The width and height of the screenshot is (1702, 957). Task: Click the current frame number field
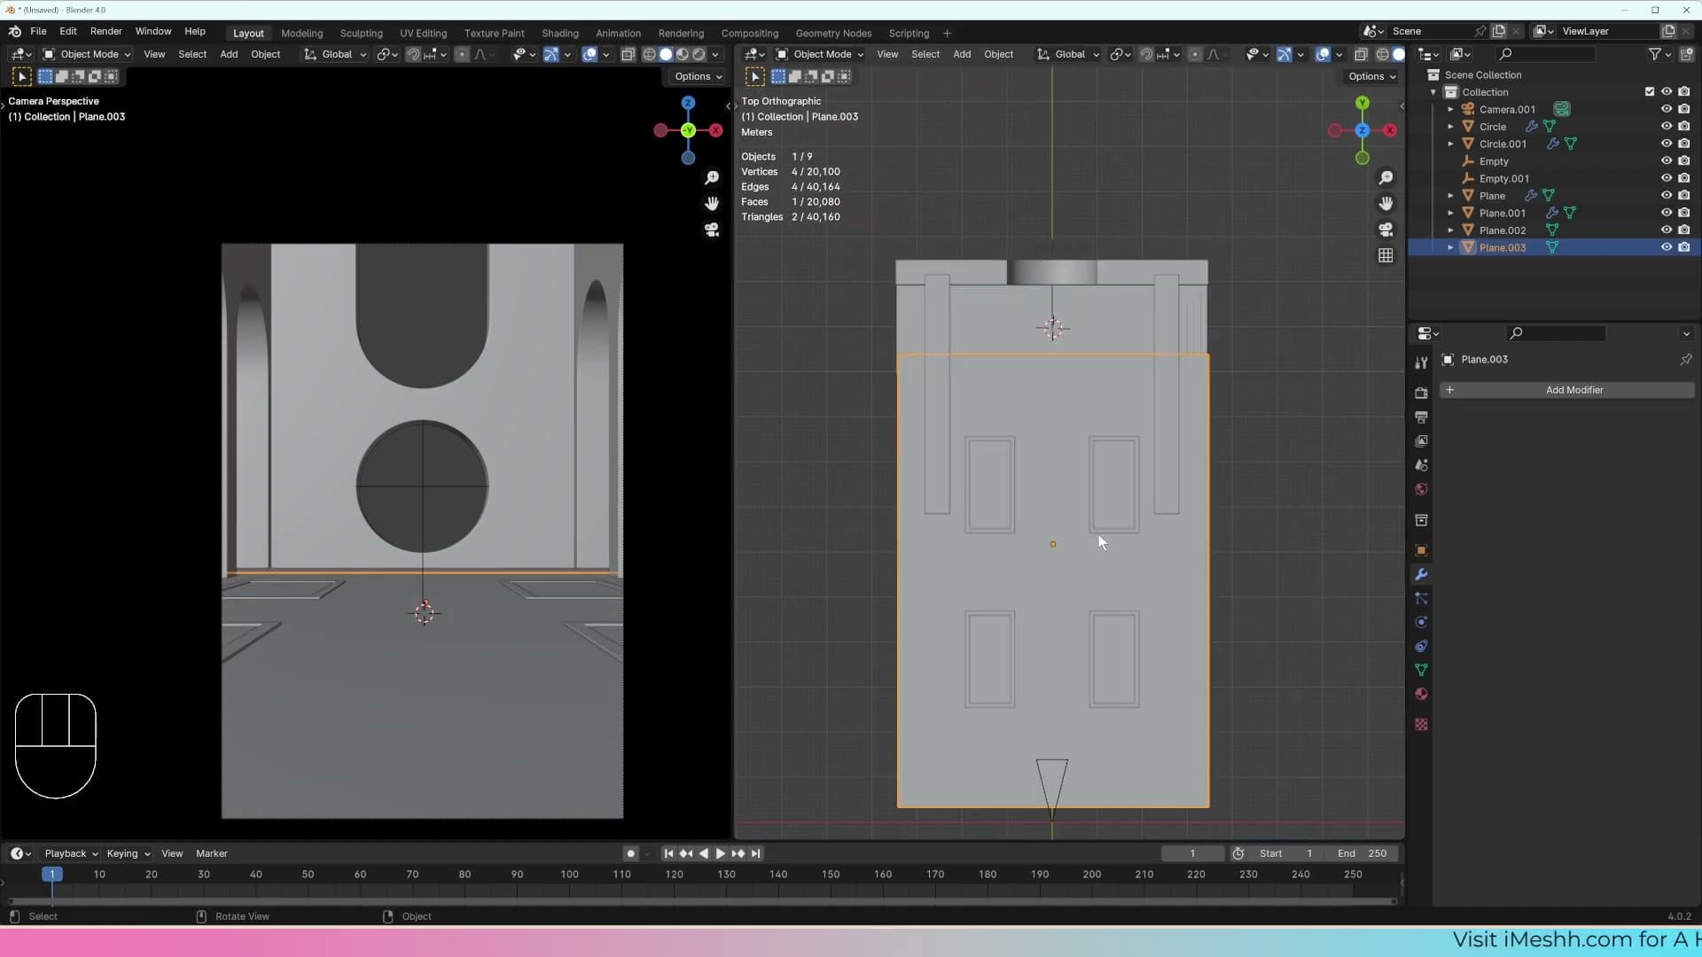[1192, 853]
